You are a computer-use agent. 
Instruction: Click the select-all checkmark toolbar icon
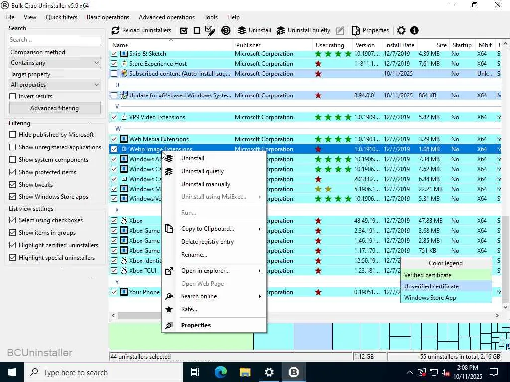(x=184, y=30)
